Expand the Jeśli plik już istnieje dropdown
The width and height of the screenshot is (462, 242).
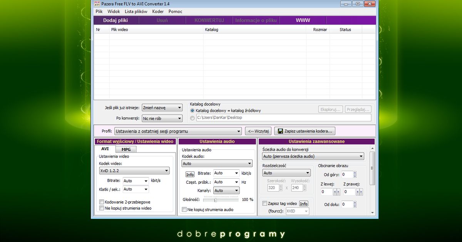click(162, 108)
